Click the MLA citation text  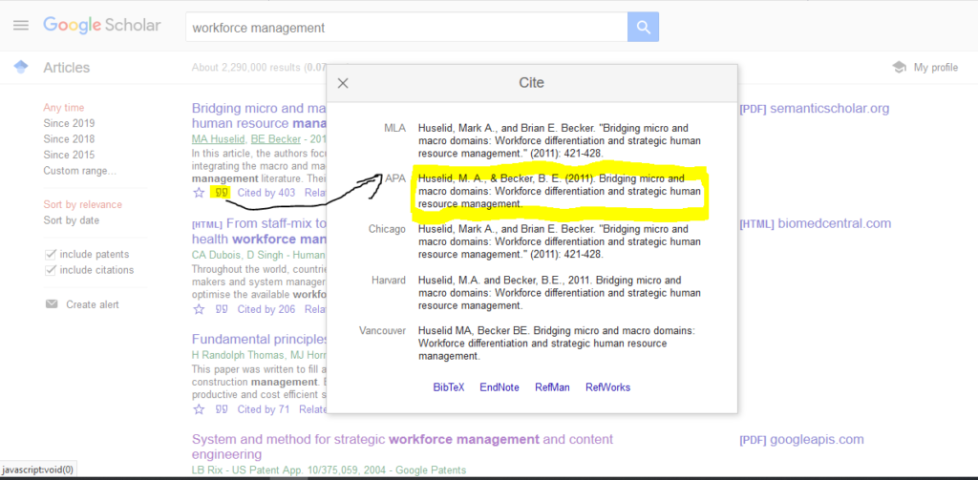coord(559,140)
